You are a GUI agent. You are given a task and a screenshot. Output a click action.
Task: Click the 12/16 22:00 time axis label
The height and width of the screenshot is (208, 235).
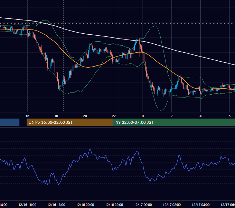pos(114,205)
